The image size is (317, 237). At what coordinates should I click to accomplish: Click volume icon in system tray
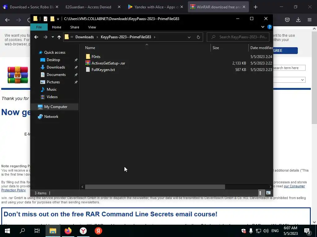coord(266,231)
